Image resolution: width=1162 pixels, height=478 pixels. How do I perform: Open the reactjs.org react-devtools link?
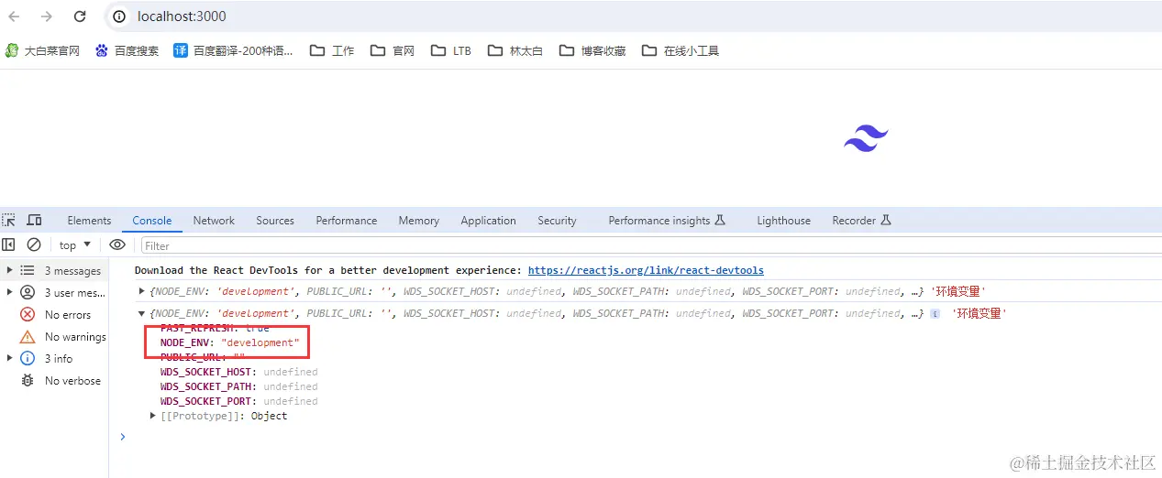pos(646,270)
